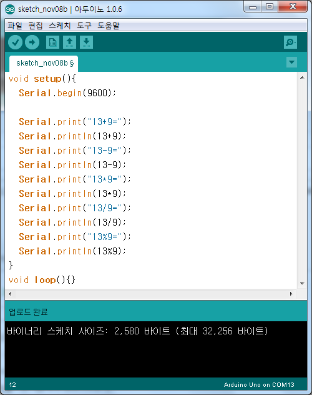
Task: Click line number 12 in the status bar
Action: coord(12,384)
